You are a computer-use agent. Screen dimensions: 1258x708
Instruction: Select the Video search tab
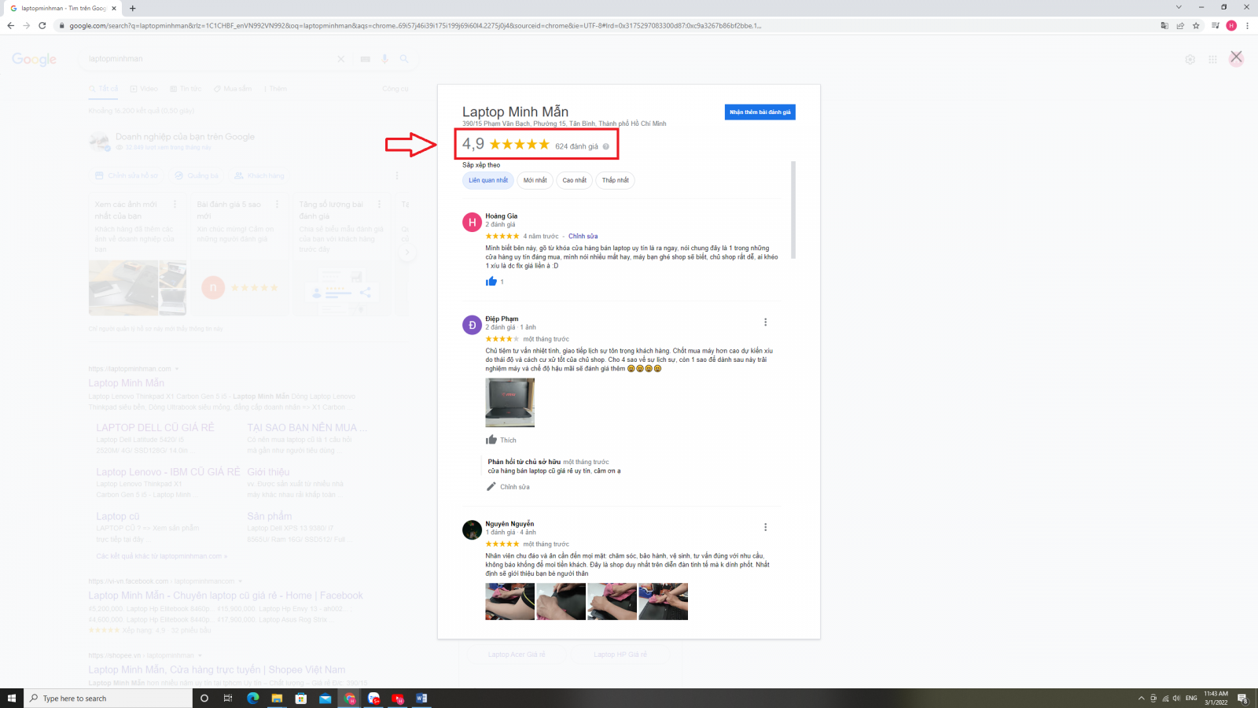(x=144, y=89)
